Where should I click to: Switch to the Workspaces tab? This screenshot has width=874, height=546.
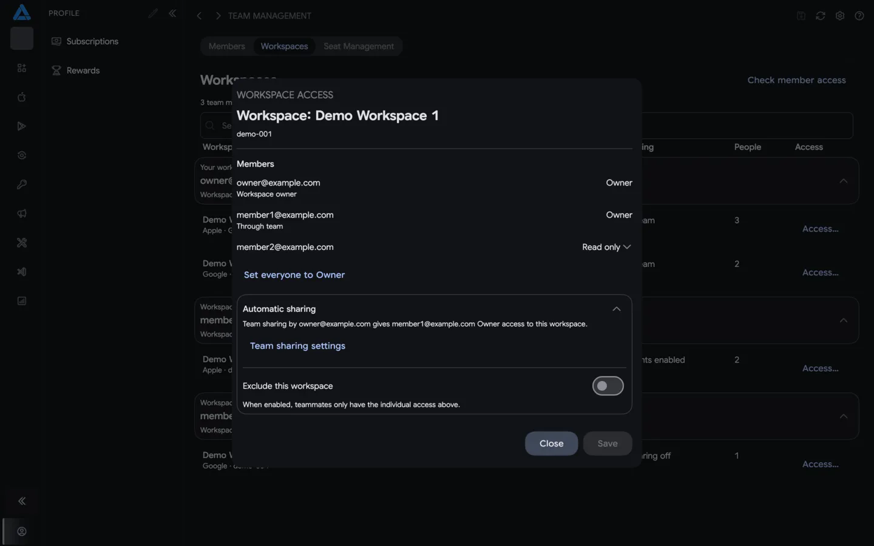point(284,46)
